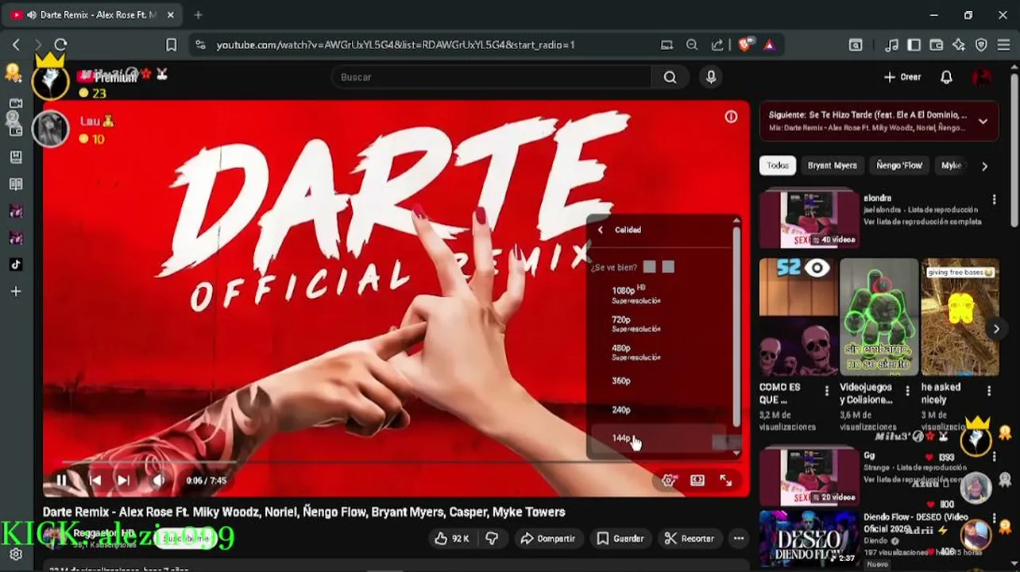
Task: Open options for the Videojuegos short
Action: (908, 391)
